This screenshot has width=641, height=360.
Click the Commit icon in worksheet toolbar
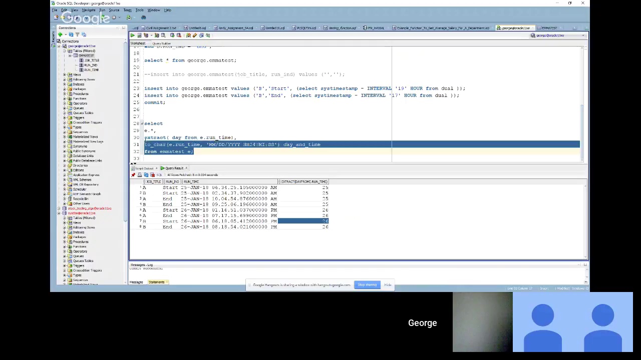pos(172,35)
